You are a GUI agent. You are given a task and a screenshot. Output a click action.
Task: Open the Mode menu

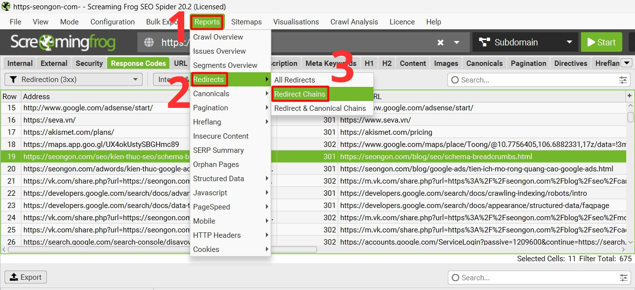click(x=69, y=22)
